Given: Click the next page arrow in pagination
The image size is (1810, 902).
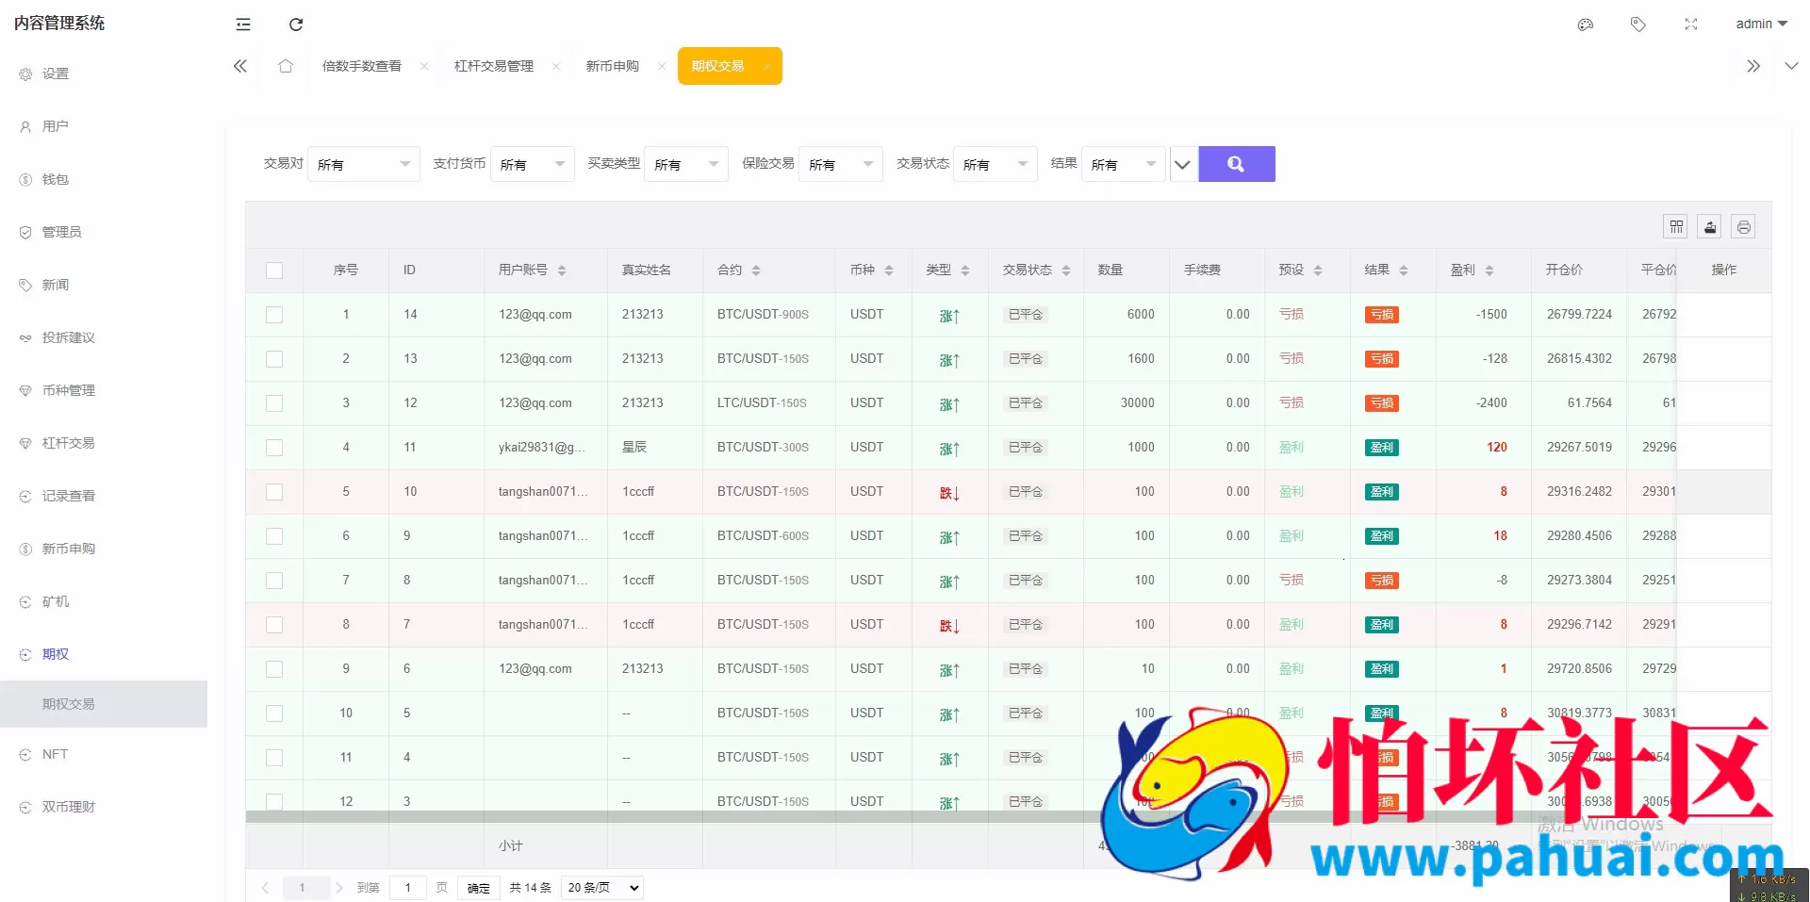Looking at the screenshot, I should coord(339,888).
